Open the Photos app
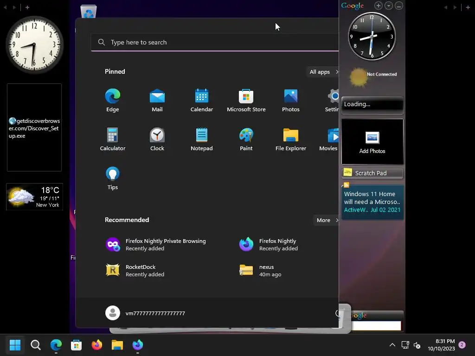The height and width of the screenshot is (356, 475). pyautogui.click(x=291, y=101)
